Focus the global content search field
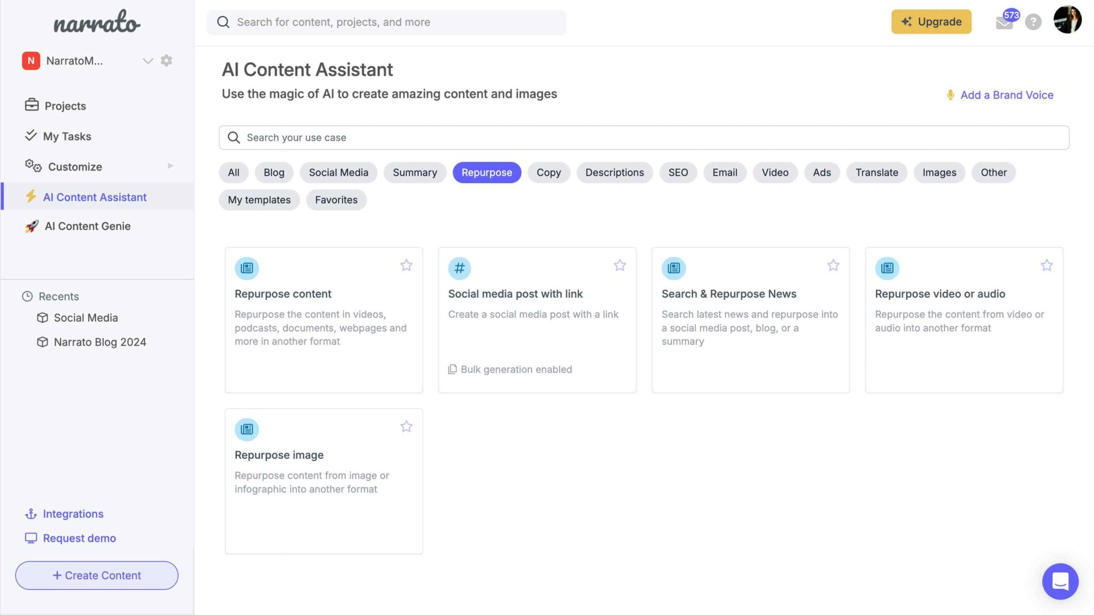The image size is (1094, 615). pos(386,22)
